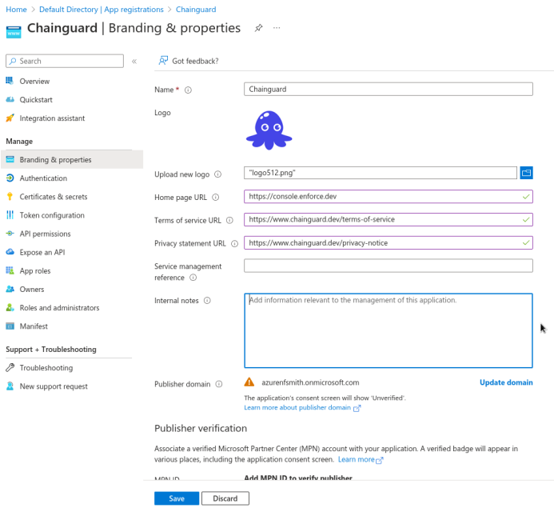554x512 pixels.
Task: Open the file browse button for logo upload
Action: coord(526,173)
